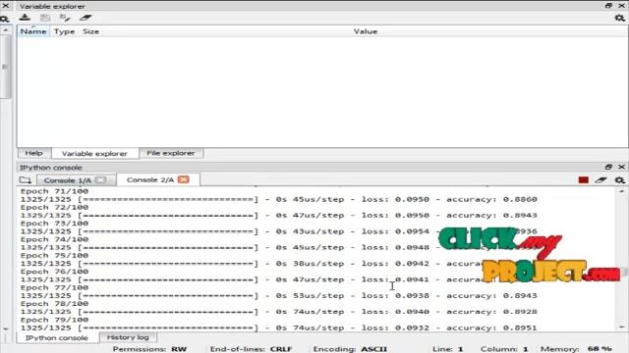629x353 pixels.
Task: Click loss value 0.0932 in console
Action: point(412,328)
